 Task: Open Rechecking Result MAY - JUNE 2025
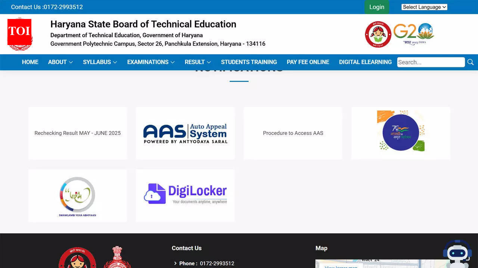pos(77,133)
